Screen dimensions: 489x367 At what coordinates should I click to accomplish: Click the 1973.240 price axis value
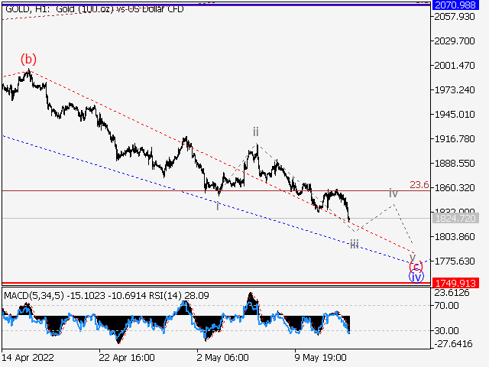(x=455, y=90)
